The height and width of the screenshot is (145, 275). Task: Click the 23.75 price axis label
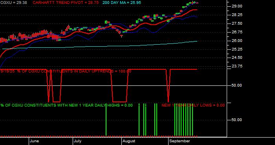(x=237, y=66)
